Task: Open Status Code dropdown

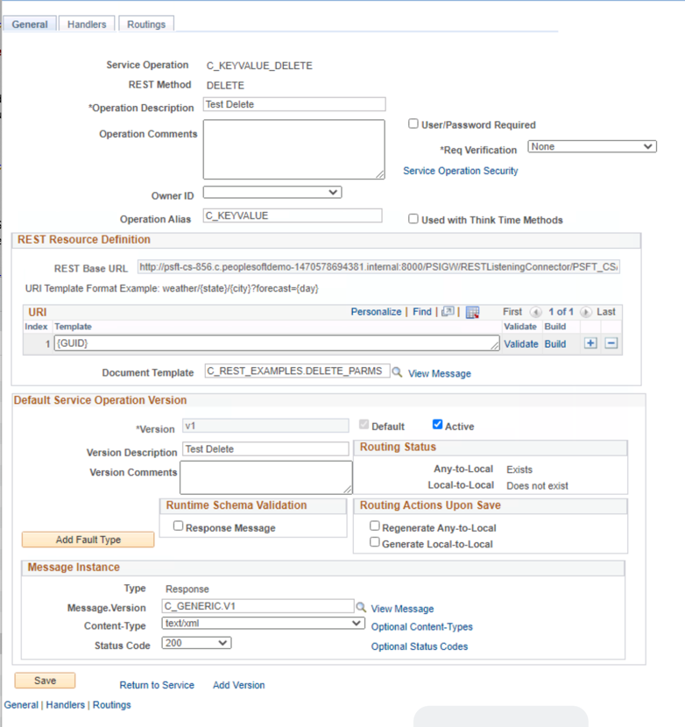Action: [196, 643]
